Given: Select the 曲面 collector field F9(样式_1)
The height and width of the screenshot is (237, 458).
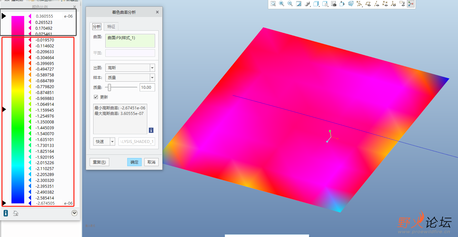Looking at the screenshot, I should [x=130, y=41].
